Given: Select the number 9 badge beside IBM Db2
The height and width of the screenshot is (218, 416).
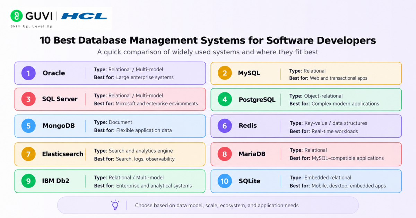Looking at the screenshot, I should (x=28, y=181).
